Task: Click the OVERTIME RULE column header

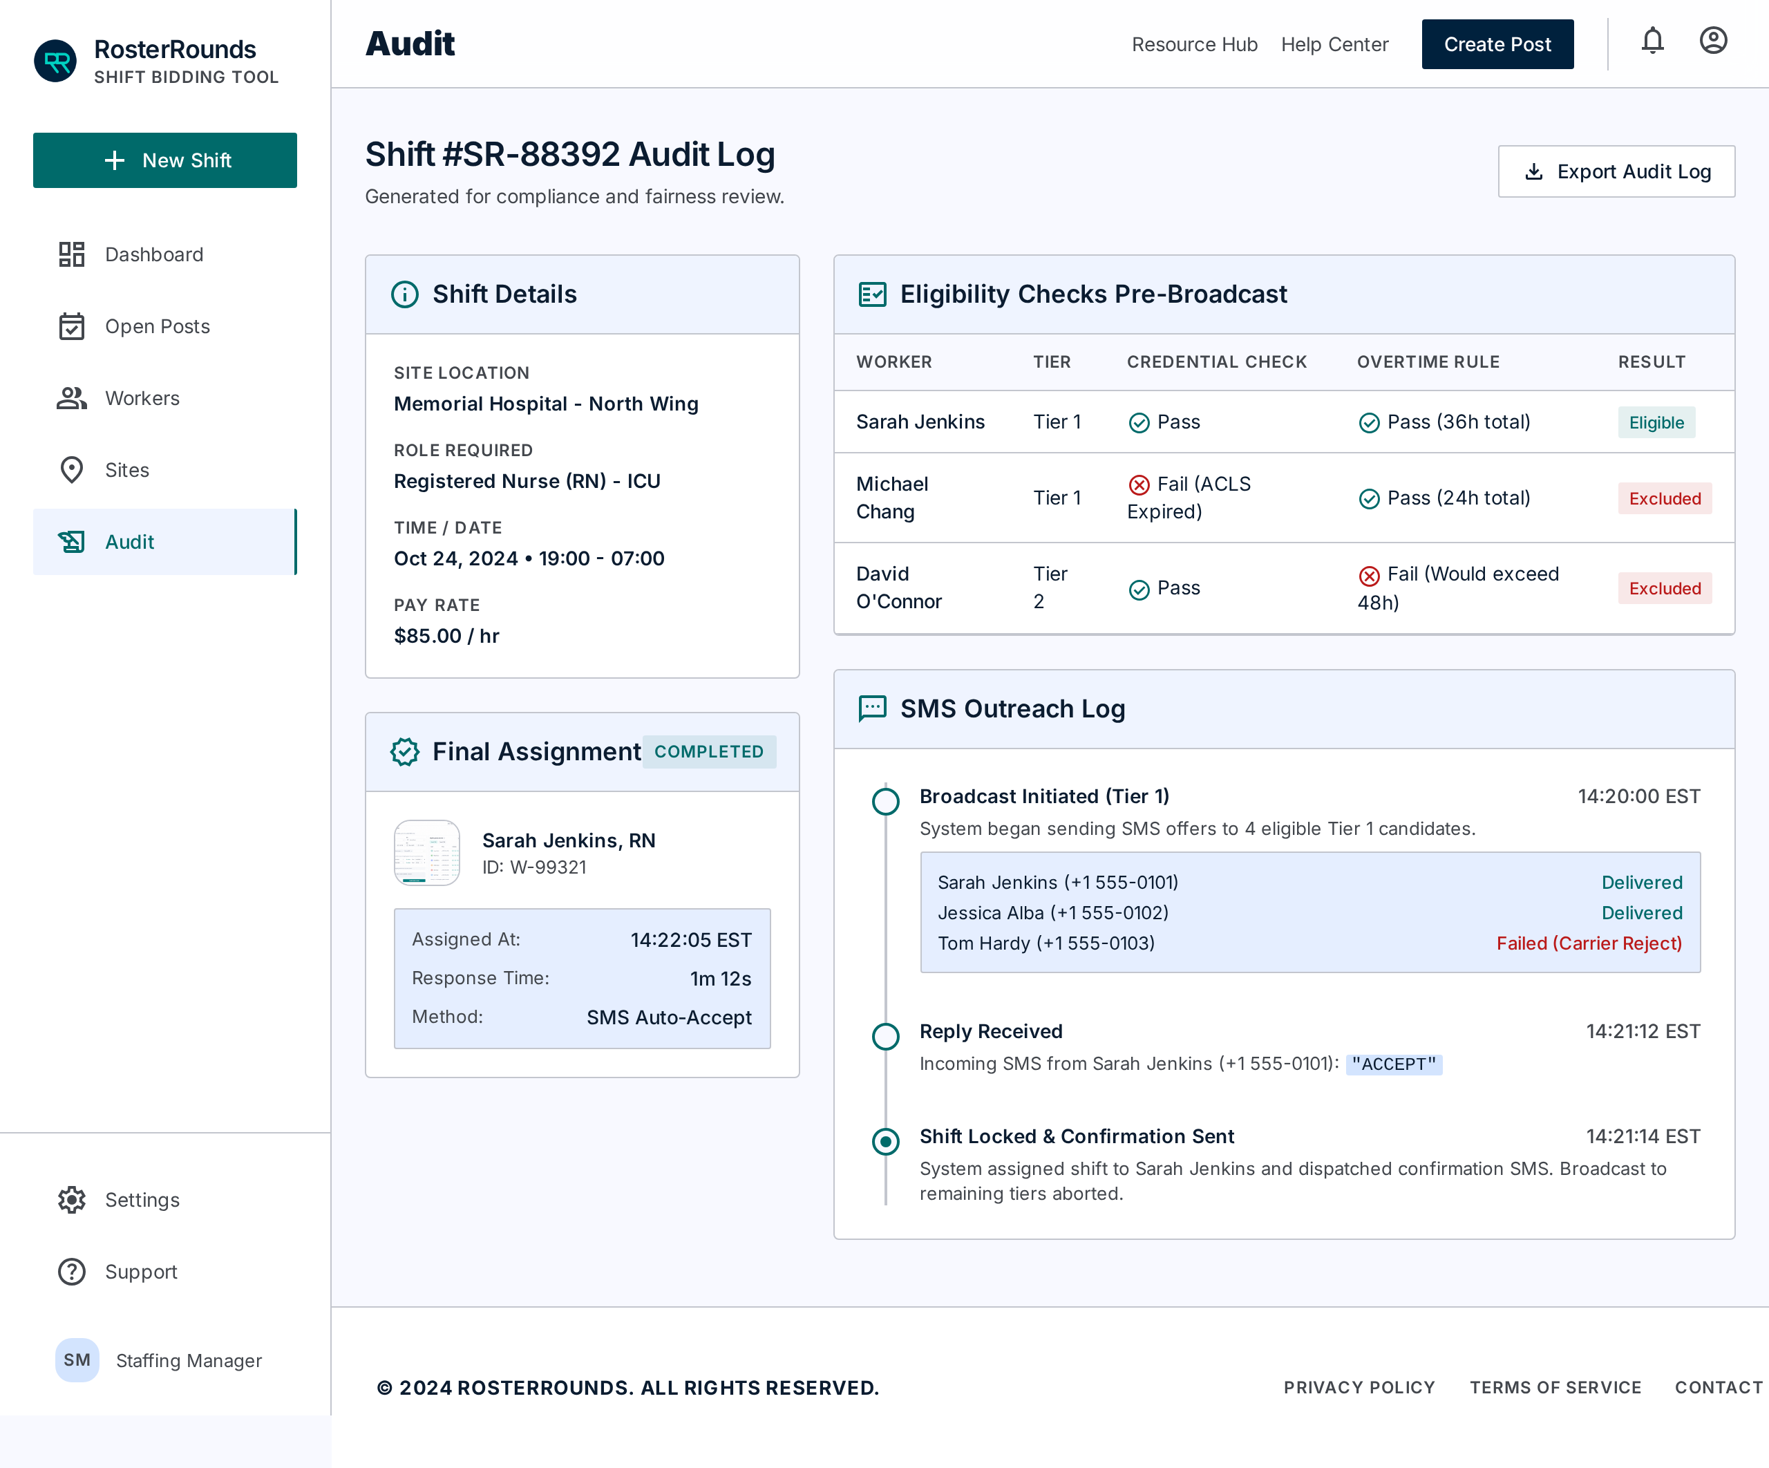Action: point(1428,361)
